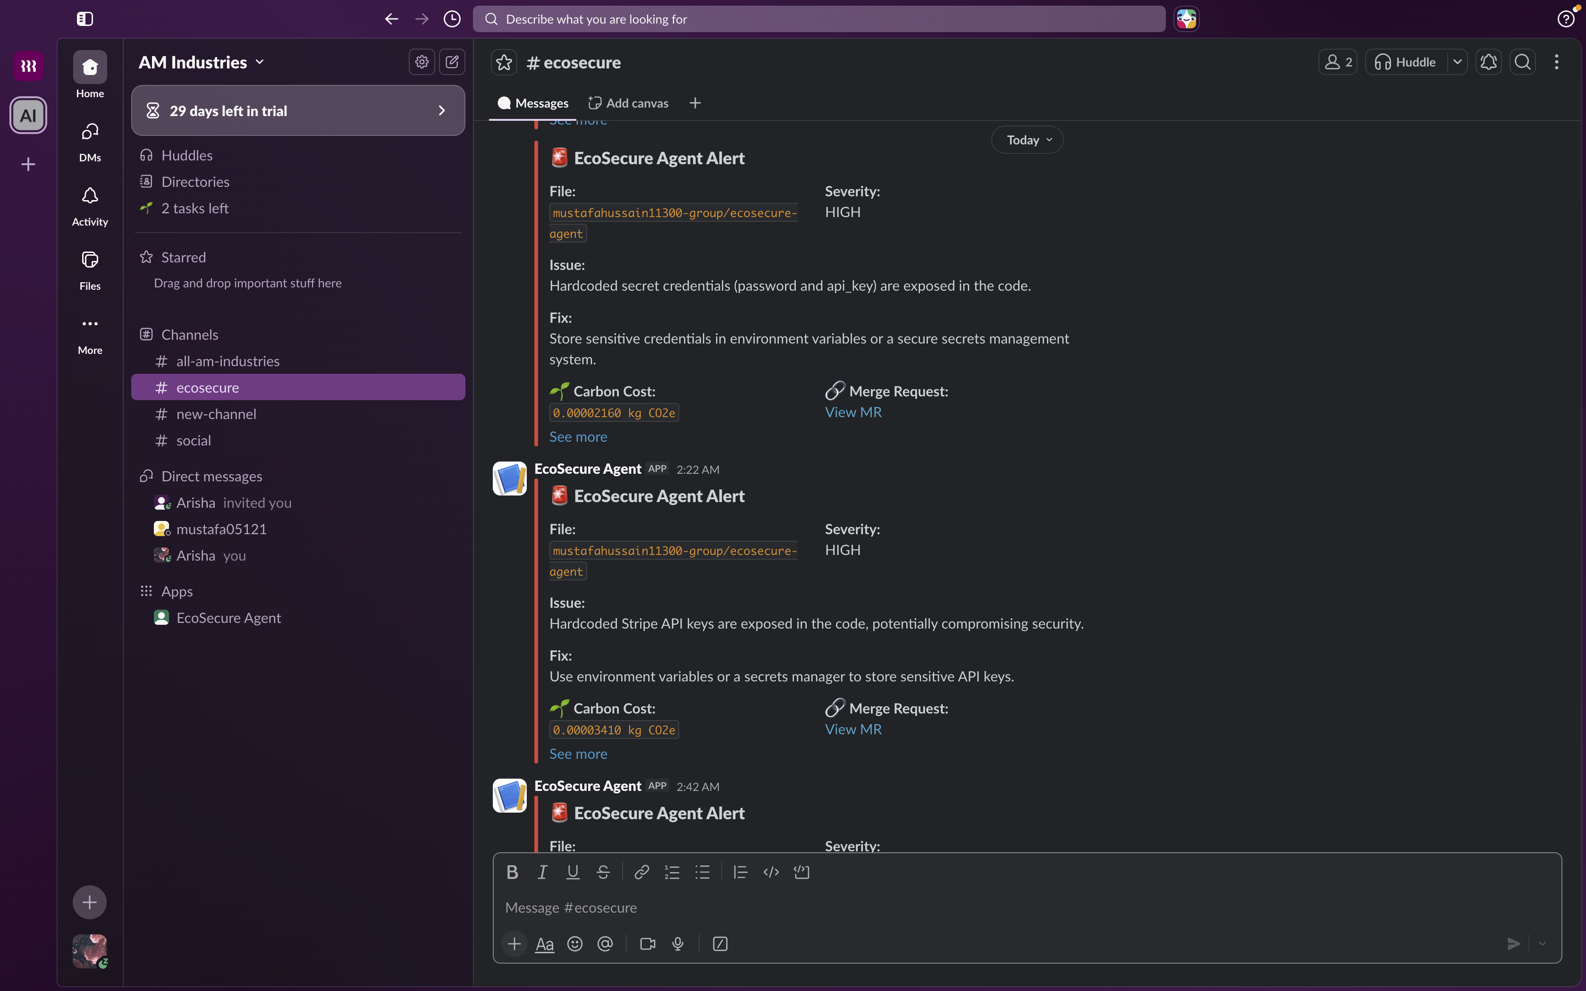1586x991 pixels.
Task: Open View MR link for Stripe alert
Action: pyautogui.click(x=852, y=730)
